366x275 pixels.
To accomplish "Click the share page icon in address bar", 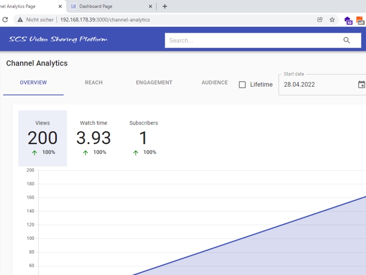I will click(320, 20).
